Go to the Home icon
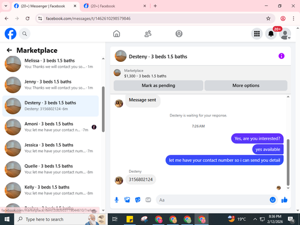 (x=116, y=34)
